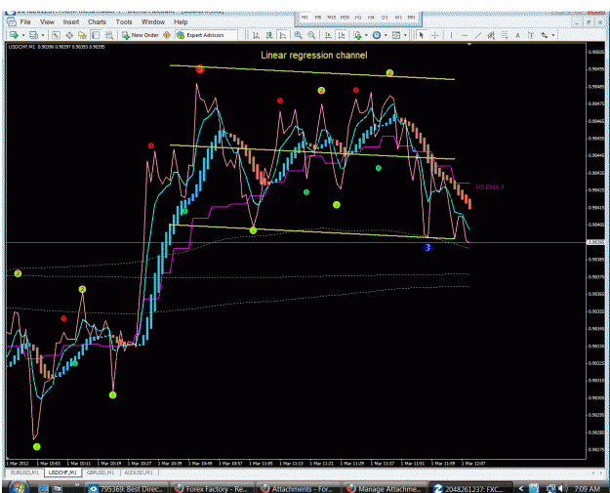This screenshot has height=493, width=610.
Task: Toggle the Data Window crosshair icon
Action: (69, 35)
